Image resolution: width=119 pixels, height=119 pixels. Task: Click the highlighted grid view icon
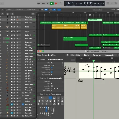pos(46,10)
